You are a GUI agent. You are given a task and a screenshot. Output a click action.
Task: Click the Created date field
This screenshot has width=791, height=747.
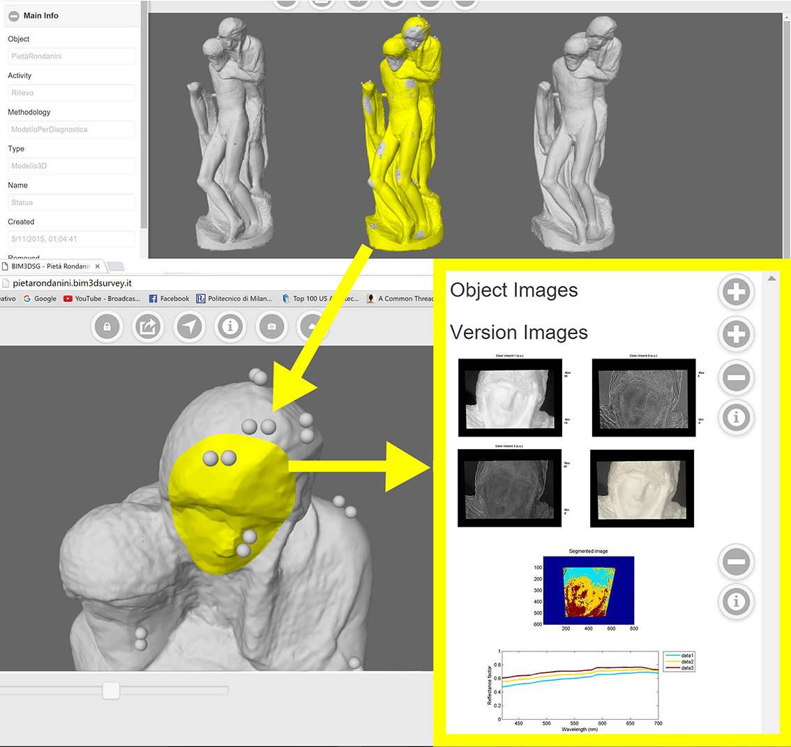click(71, 239)
